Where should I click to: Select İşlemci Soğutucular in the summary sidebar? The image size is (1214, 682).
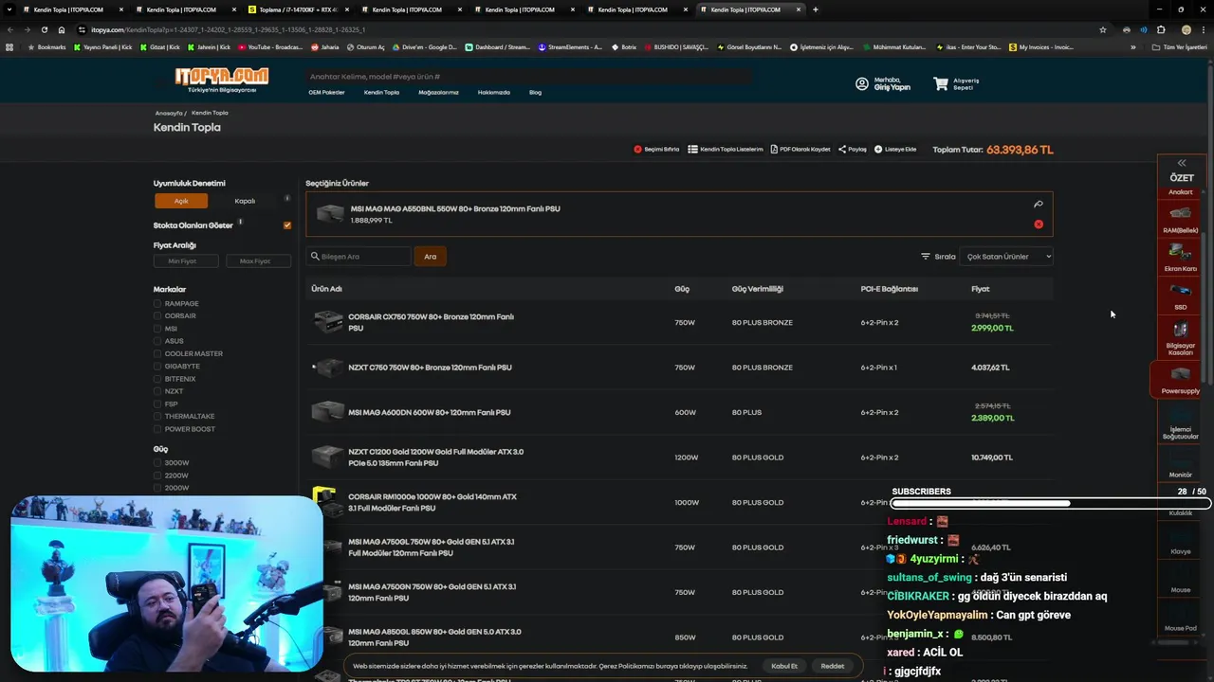click(x=1181, y=423)
